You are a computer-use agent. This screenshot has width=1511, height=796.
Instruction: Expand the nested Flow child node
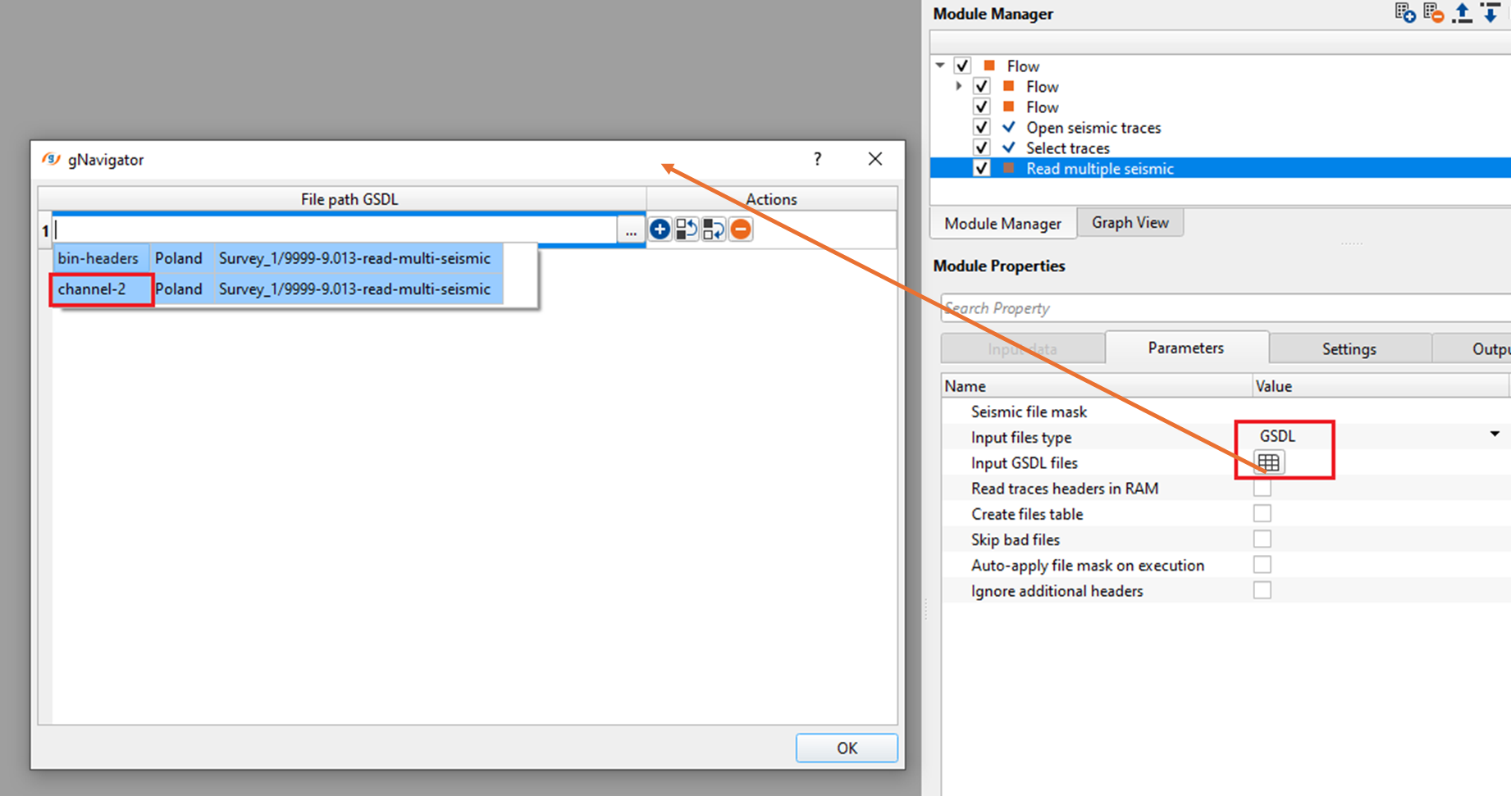(x=958, y=86)
